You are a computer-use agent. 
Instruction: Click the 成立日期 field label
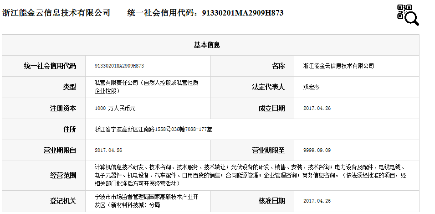(x=271, y=108)
